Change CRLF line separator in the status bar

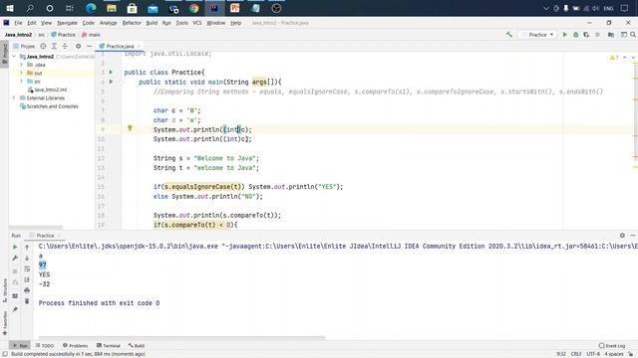click(576, 354)
